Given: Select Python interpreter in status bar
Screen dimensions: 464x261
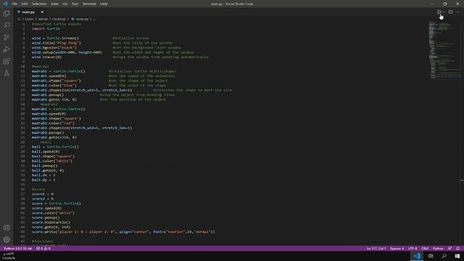Looking at the screenshot, I should pyautogui.click(x=17, y=248).
